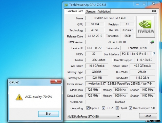Click the Release Date value Jul 12, 2010

95,36
